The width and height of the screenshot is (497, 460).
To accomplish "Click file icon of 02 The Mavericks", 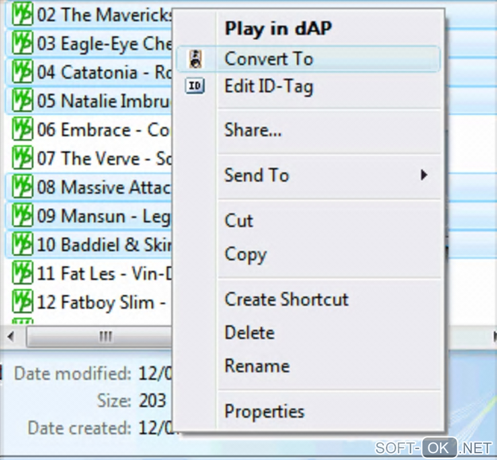I will click(22, 14).
